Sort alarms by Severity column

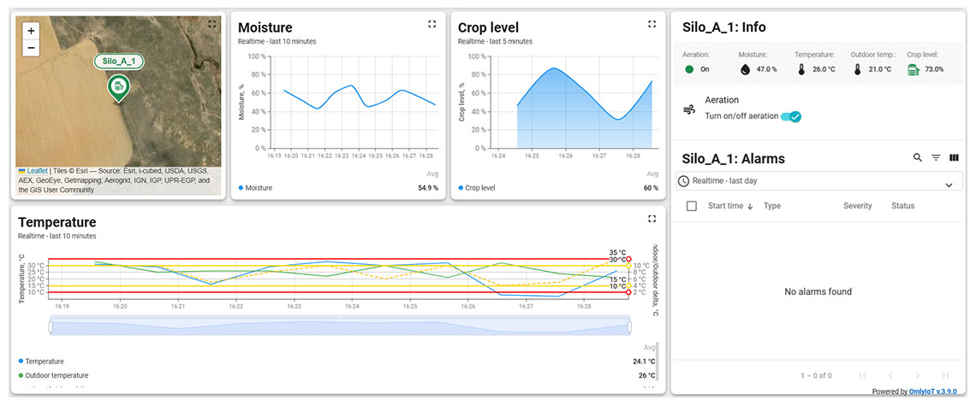click(857, 206)
